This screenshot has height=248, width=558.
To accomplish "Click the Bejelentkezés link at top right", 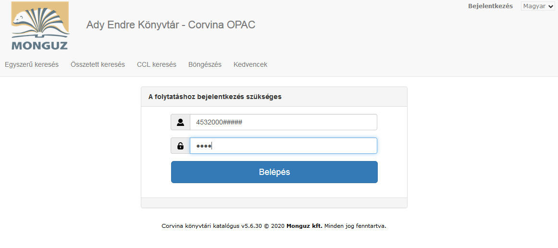I will (x=490, y=6).
